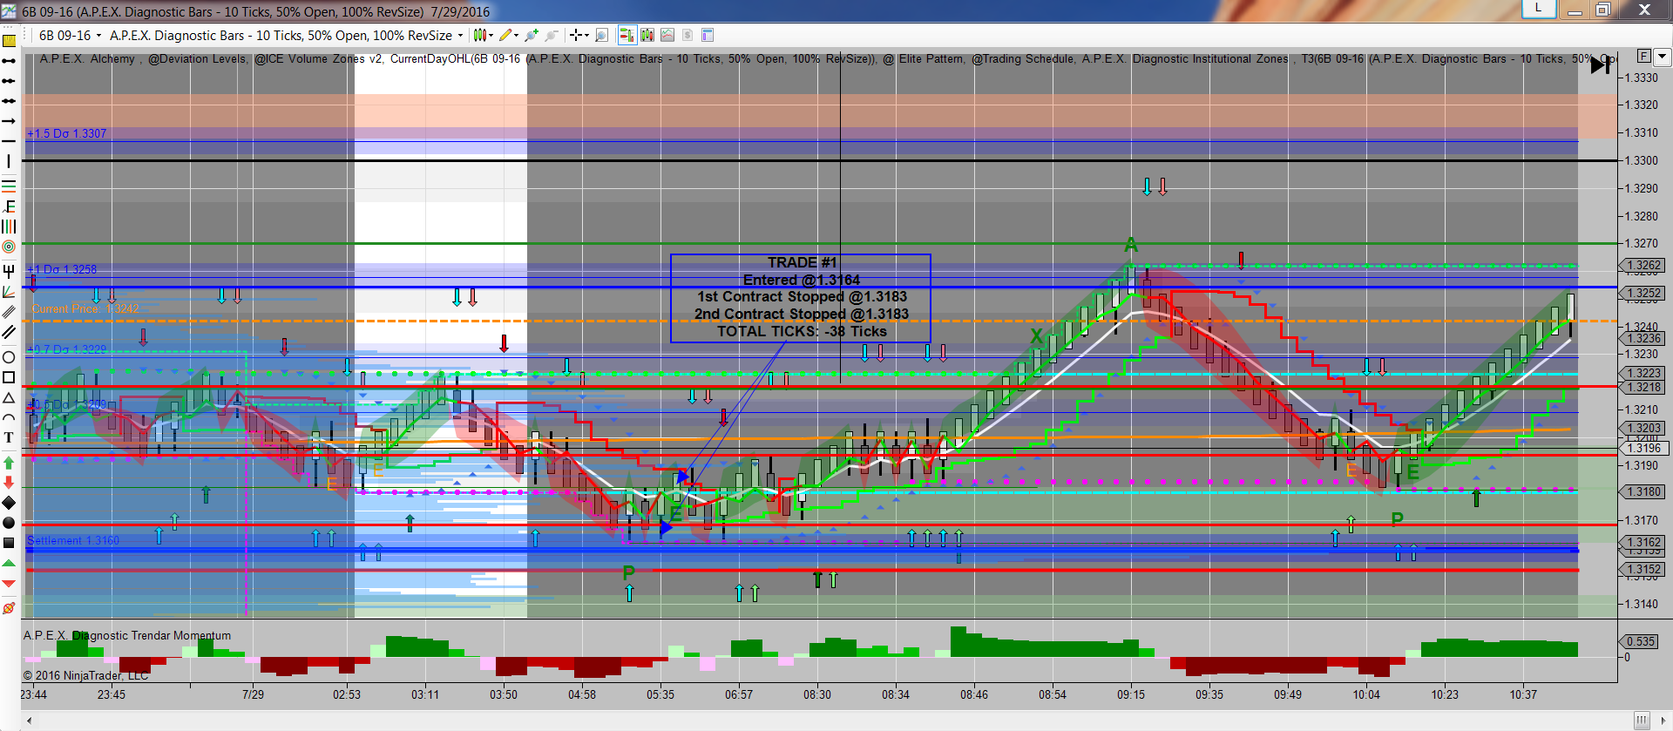The width and height of the screenshot is (1673, 731).
Task: Click the TRADE #1 annotation text box
Action: (x=801, y=298)
